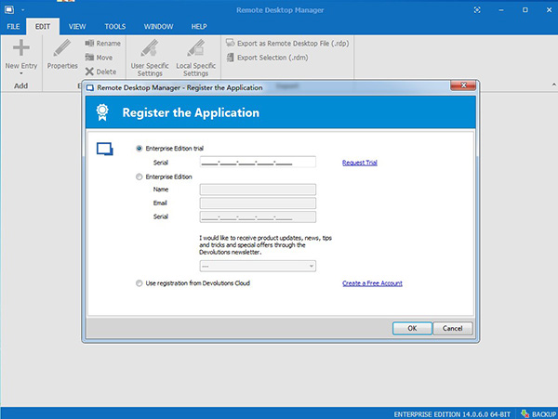Switch to the EDIT tab
Image resolution: width=558 pixels, height=419 pixels.
pos(43,26)
